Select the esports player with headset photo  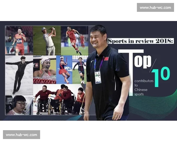19,105
